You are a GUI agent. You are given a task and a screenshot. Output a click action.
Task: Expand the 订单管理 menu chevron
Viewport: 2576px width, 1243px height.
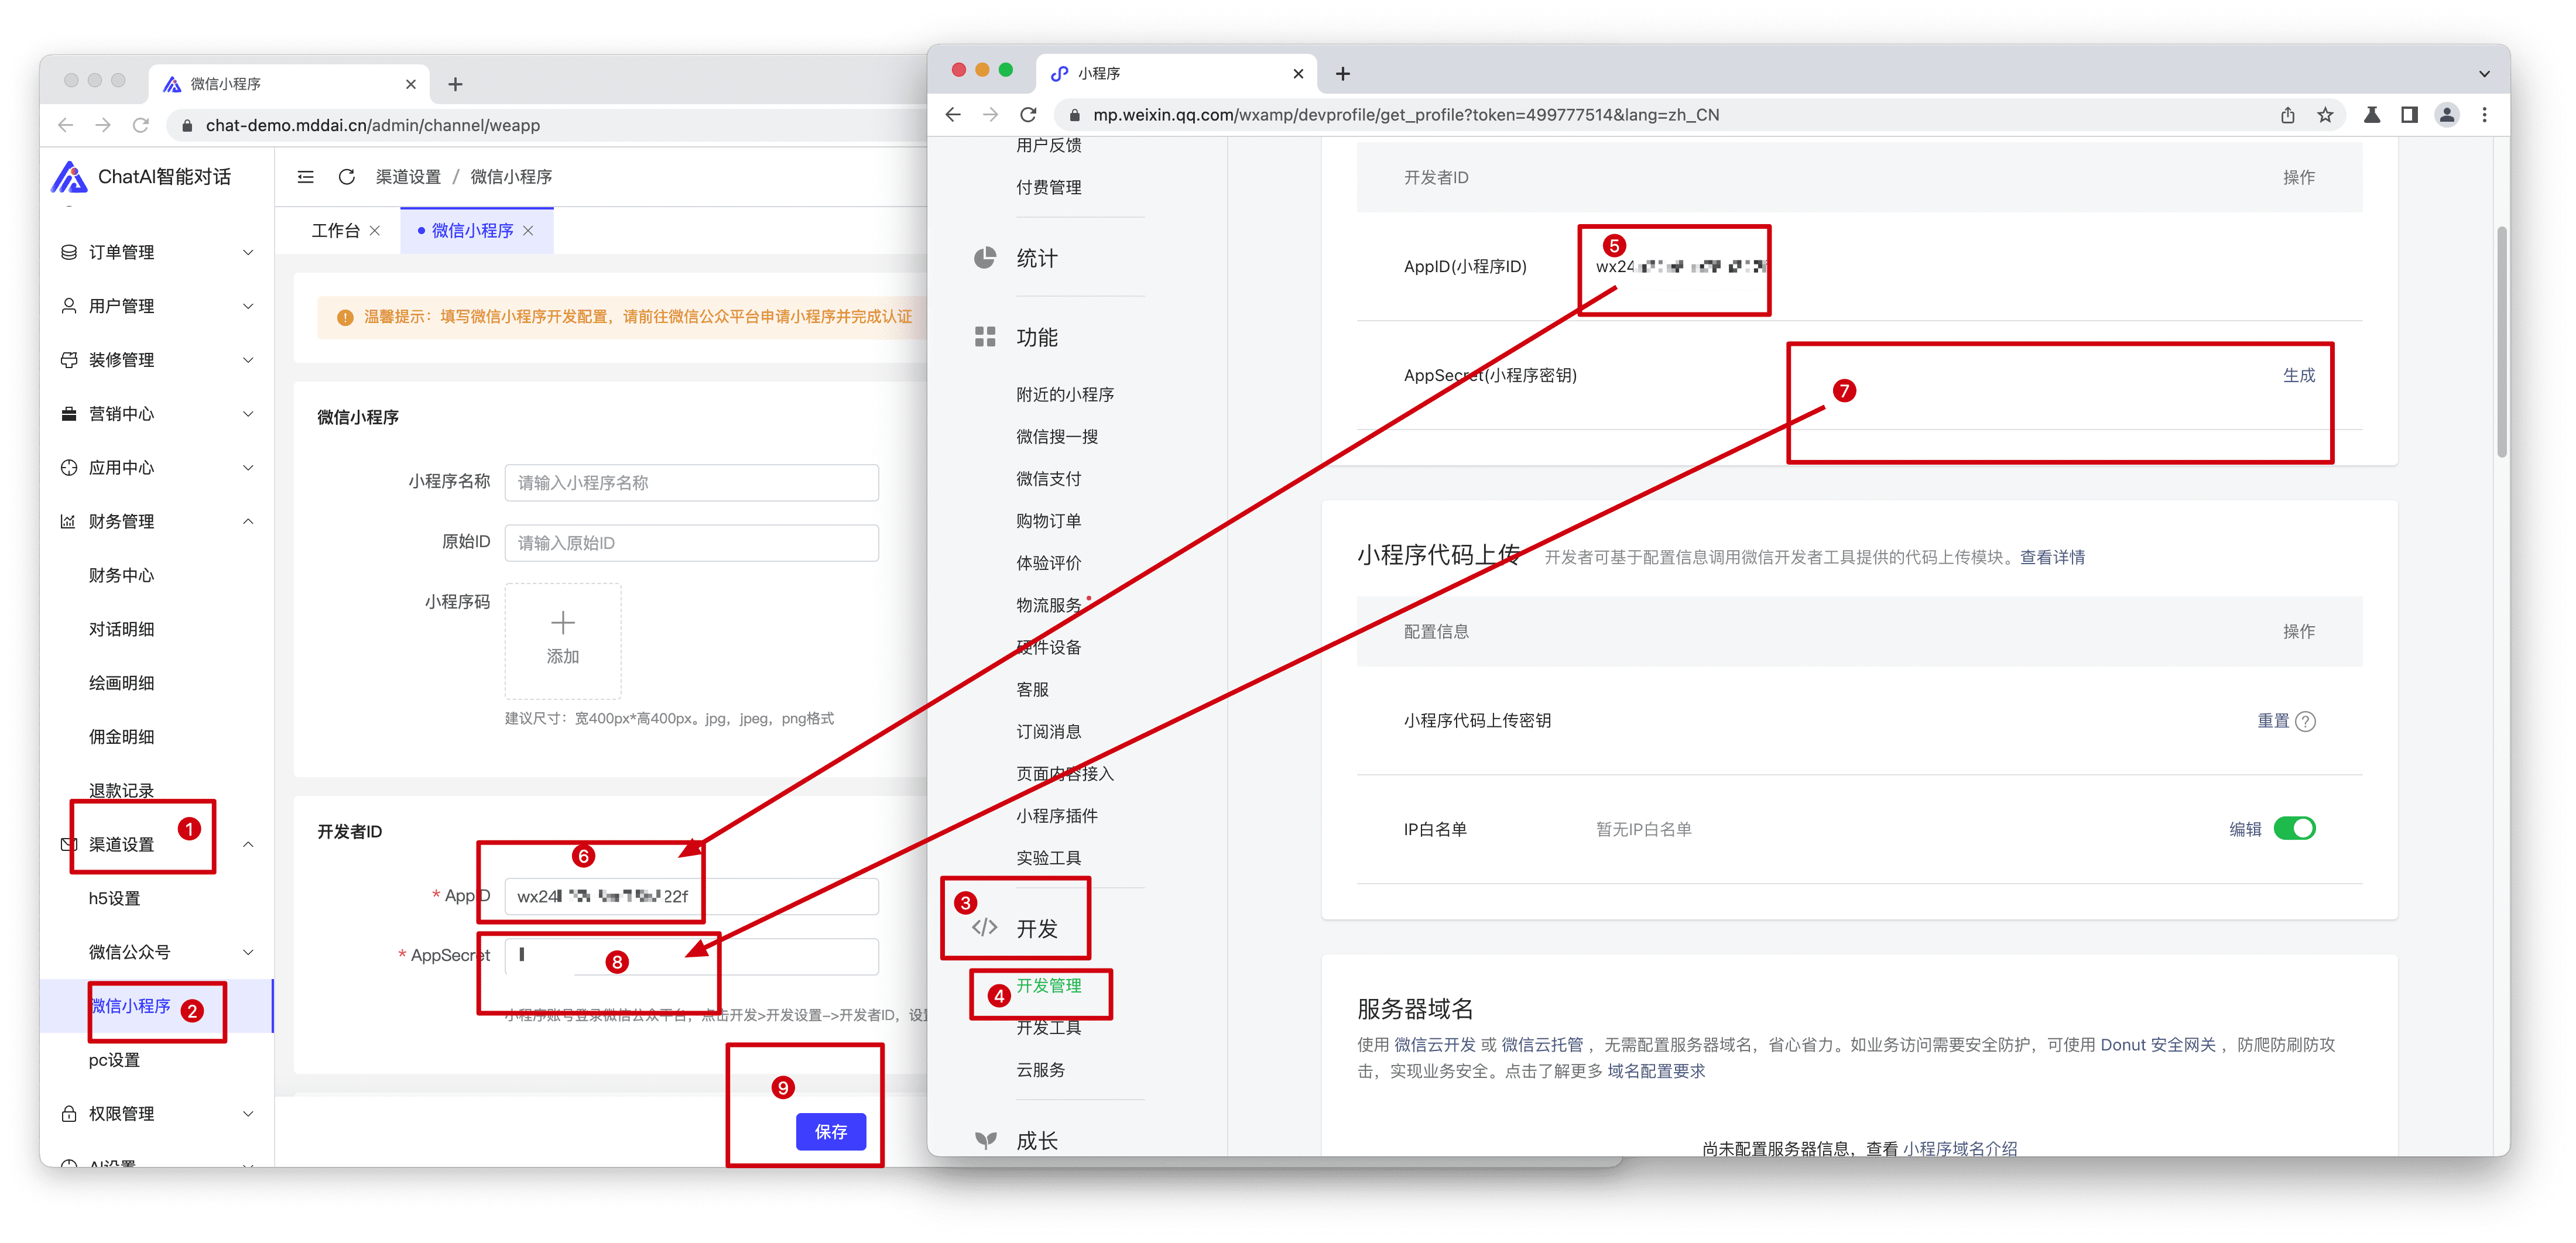248,252
